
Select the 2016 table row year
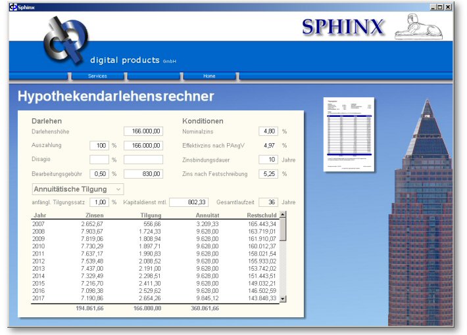(38, 291)
